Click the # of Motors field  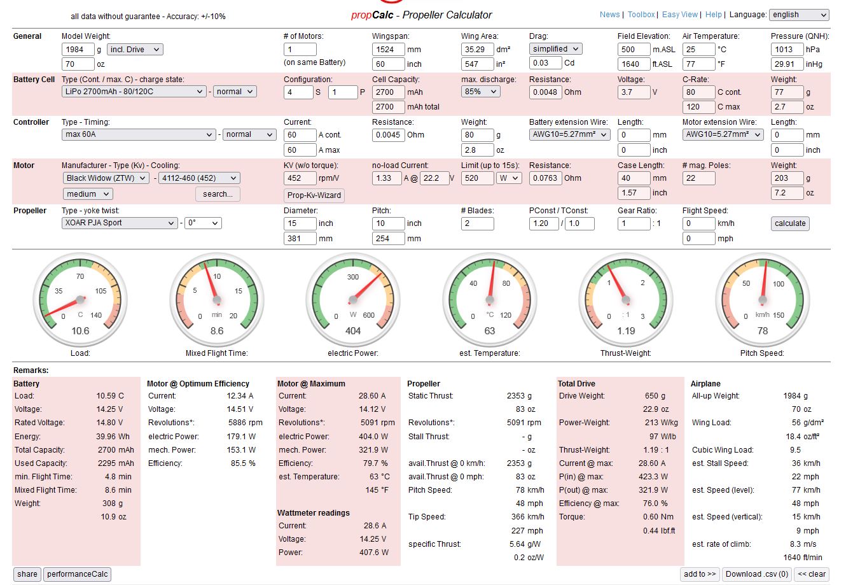[x=300, y=49]
